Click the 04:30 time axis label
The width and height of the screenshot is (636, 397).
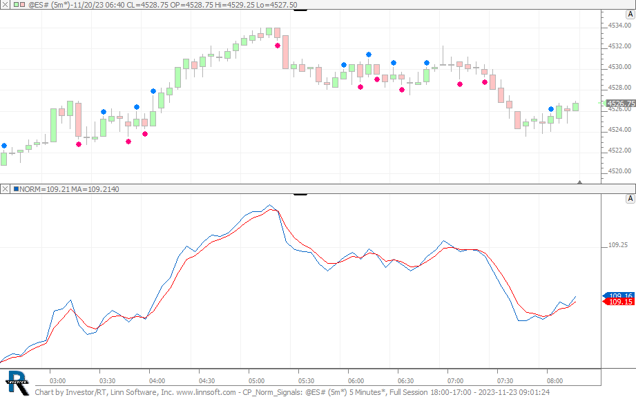[x=207, y=381]
